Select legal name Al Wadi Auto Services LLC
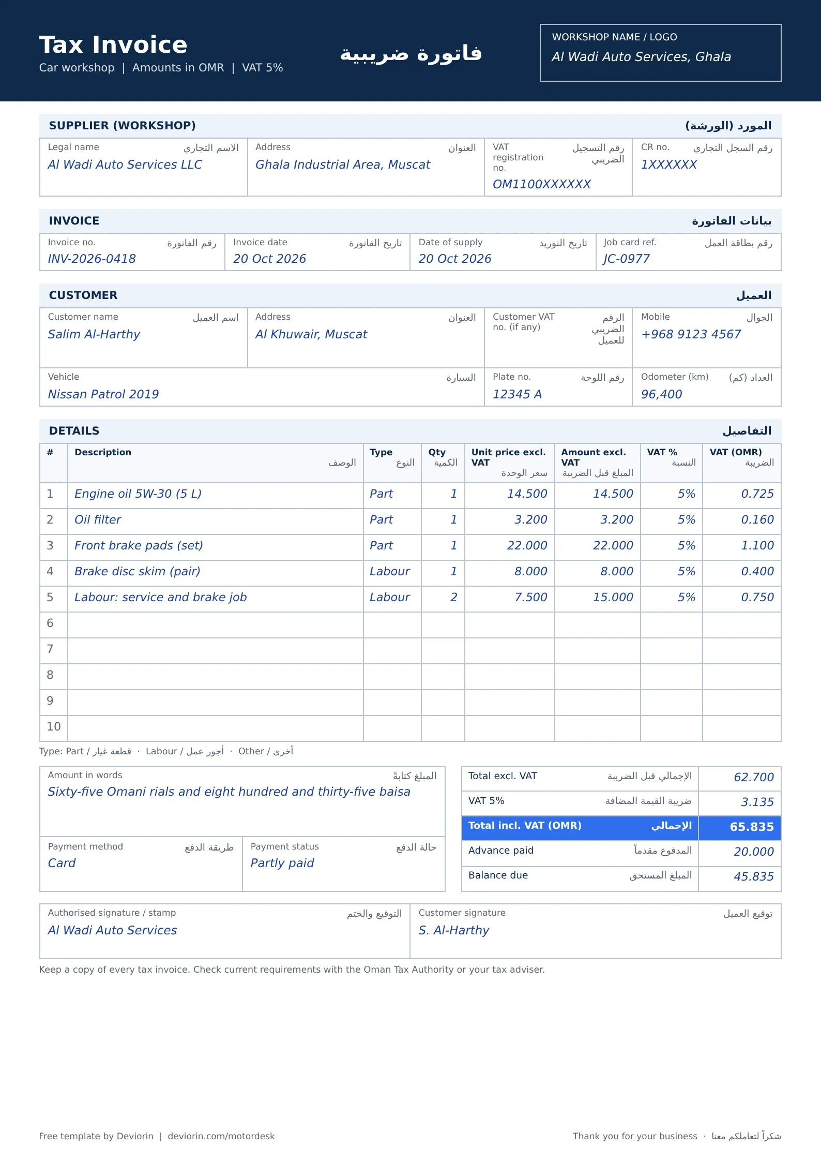This screenshot has width=821, height=1162. pyautogui.click(x=125, y=165)
